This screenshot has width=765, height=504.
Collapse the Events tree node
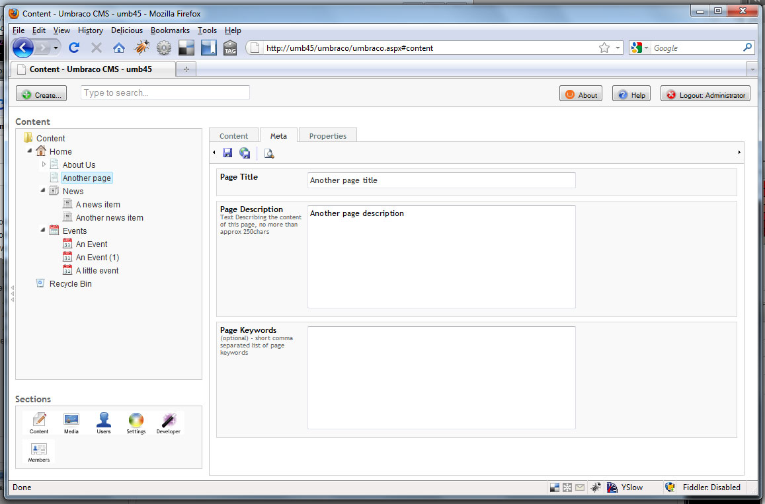click(43, 230)
